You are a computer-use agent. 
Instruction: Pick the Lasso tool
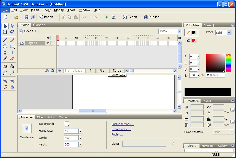click(x=12, y=32)
